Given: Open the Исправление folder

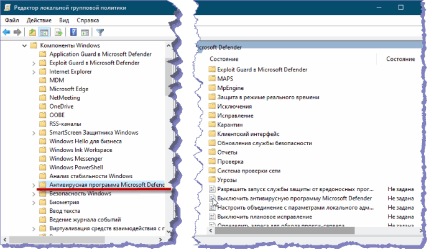Looking at the screenshot, I should (x=235, y=116).
